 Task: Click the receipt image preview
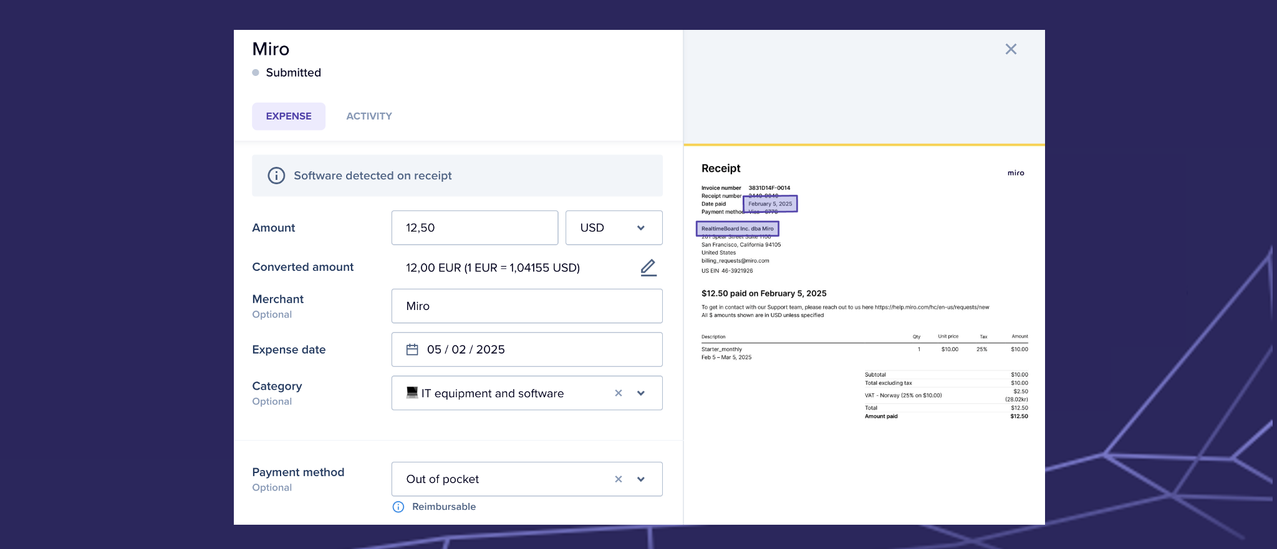(x=864, y=335)
